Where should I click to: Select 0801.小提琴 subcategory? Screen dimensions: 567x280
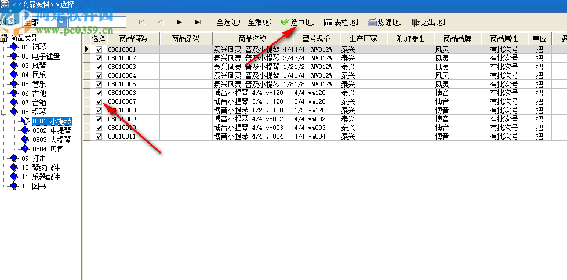point(52,121)
